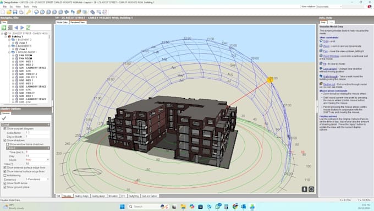Select the Look around toolbar icon

67,12
